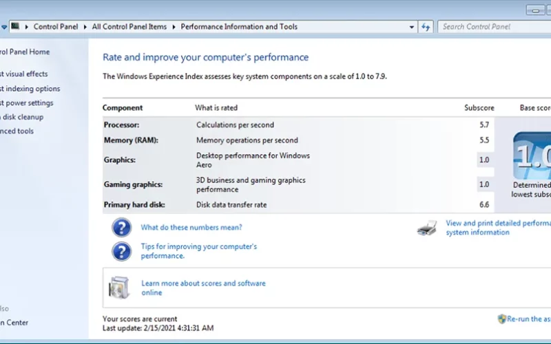Open 'What do these numbers mean?' link
This screenshot has height=344, width=551.
(x=191, y=227)
